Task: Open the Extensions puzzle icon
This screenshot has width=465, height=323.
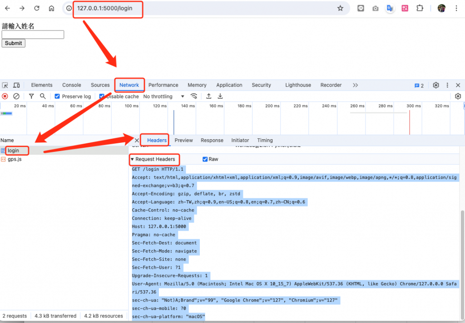Action: click(x=420, y=8)
